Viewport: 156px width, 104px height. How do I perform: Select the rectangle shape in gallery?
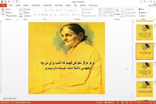(107, 9)
